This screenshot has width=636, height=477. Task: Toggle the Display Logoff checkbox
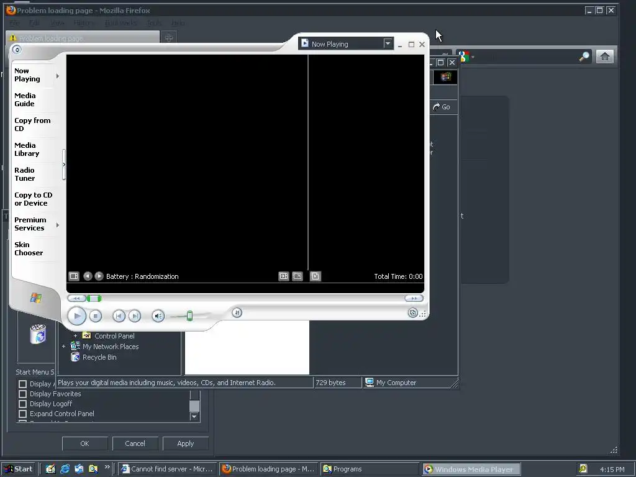point(23,404)
